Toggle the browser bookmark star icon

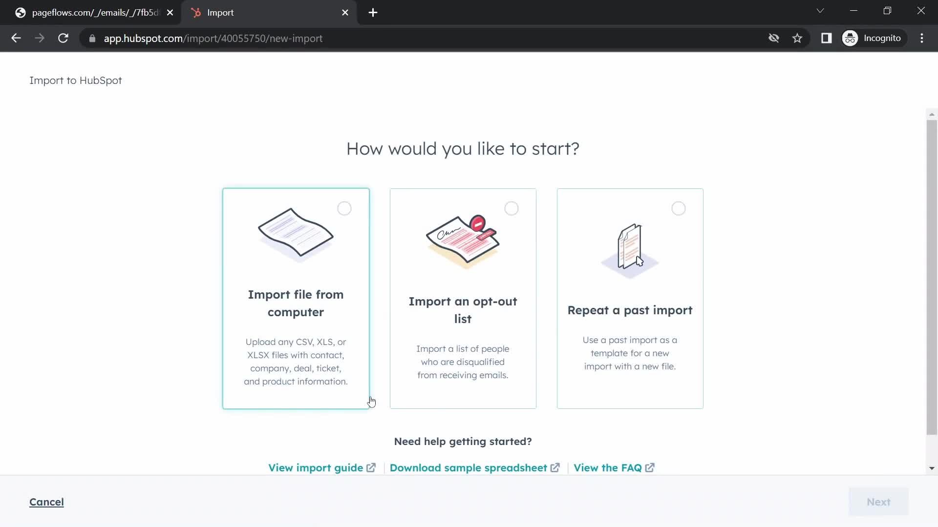797,38
